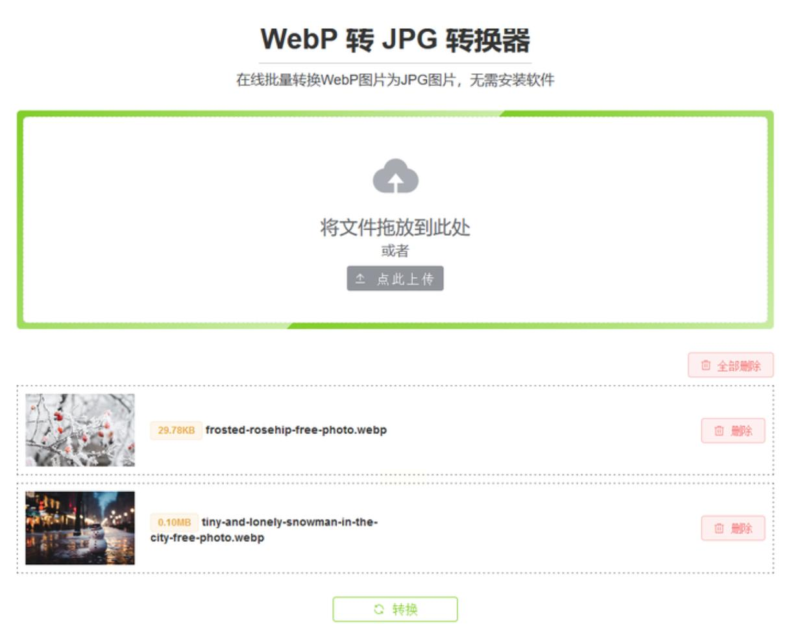The width and height of the screenshot is (806, 637).
Task: Click the 转换 convert button
Action: coord(395,609)
